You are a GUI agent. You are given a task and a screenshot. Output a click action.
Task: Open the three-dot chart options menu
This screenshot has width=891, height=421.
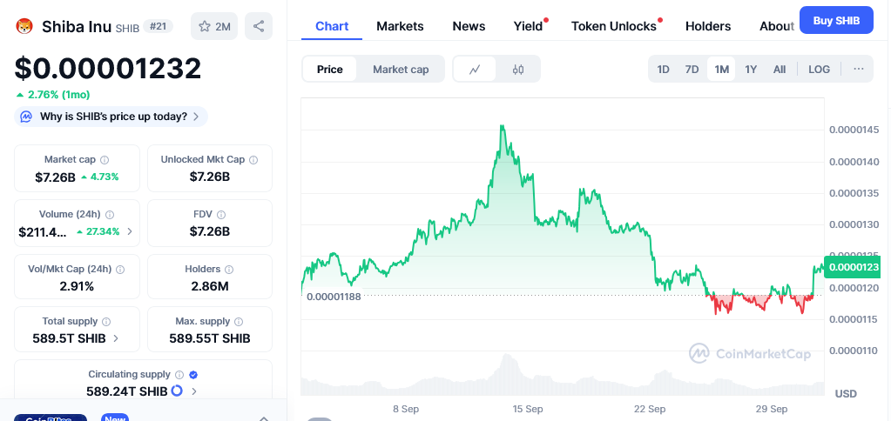point(858,69)
